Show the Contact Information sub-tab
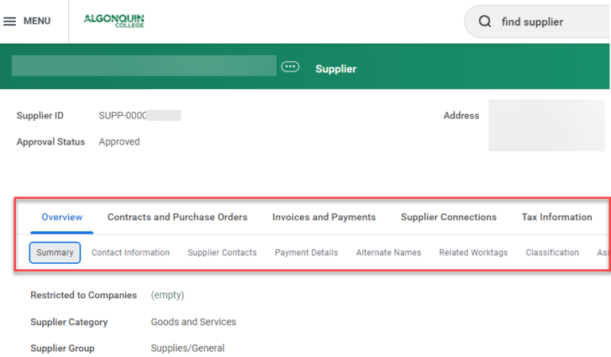The height and width of the screenshot is (357, 611). click(130, 253)
